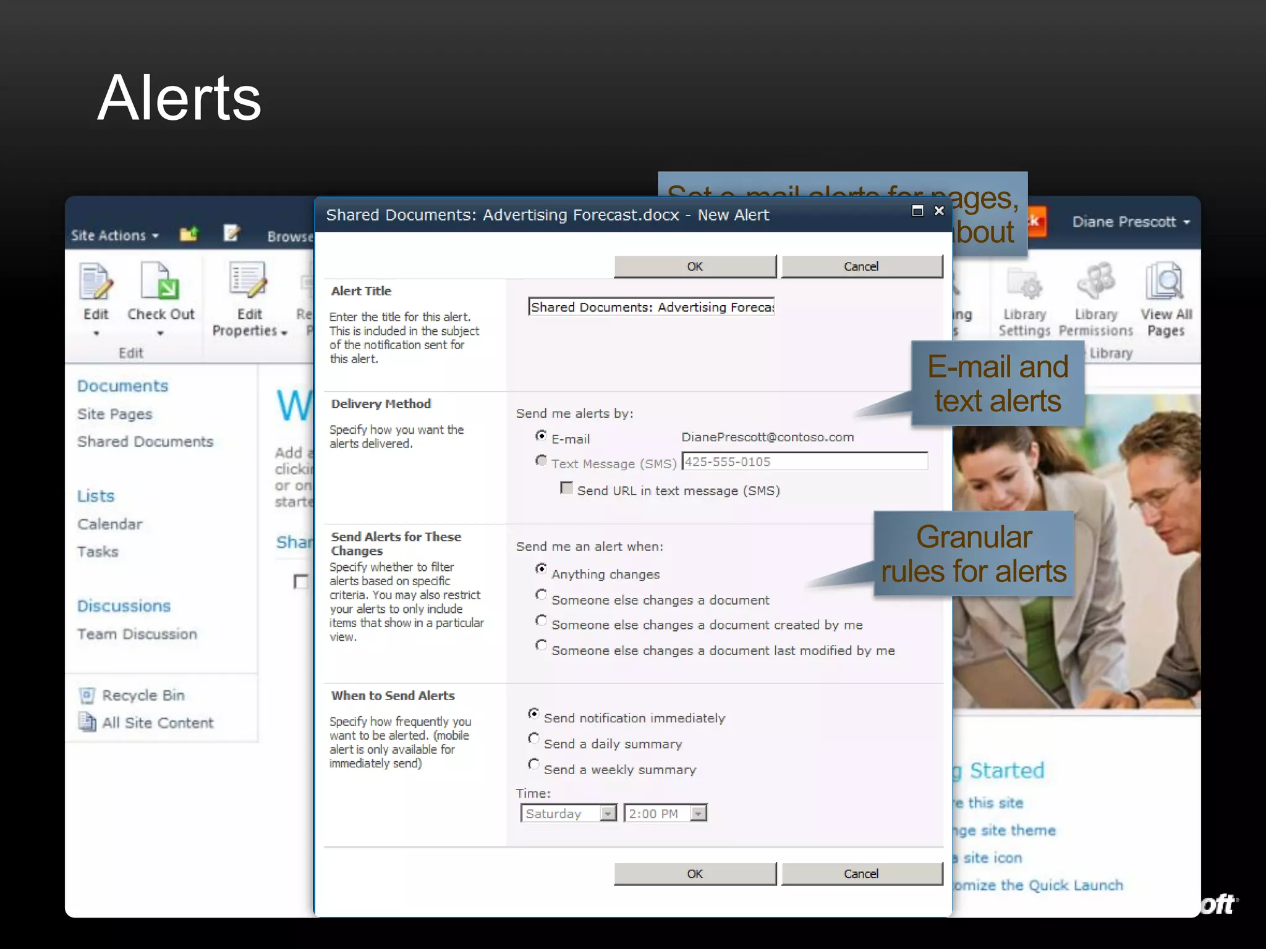Open Tasks link

(98, 552)
